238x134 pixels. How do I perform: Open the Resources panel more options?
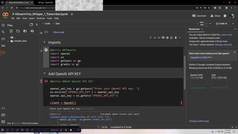click(x=235, y=29)
